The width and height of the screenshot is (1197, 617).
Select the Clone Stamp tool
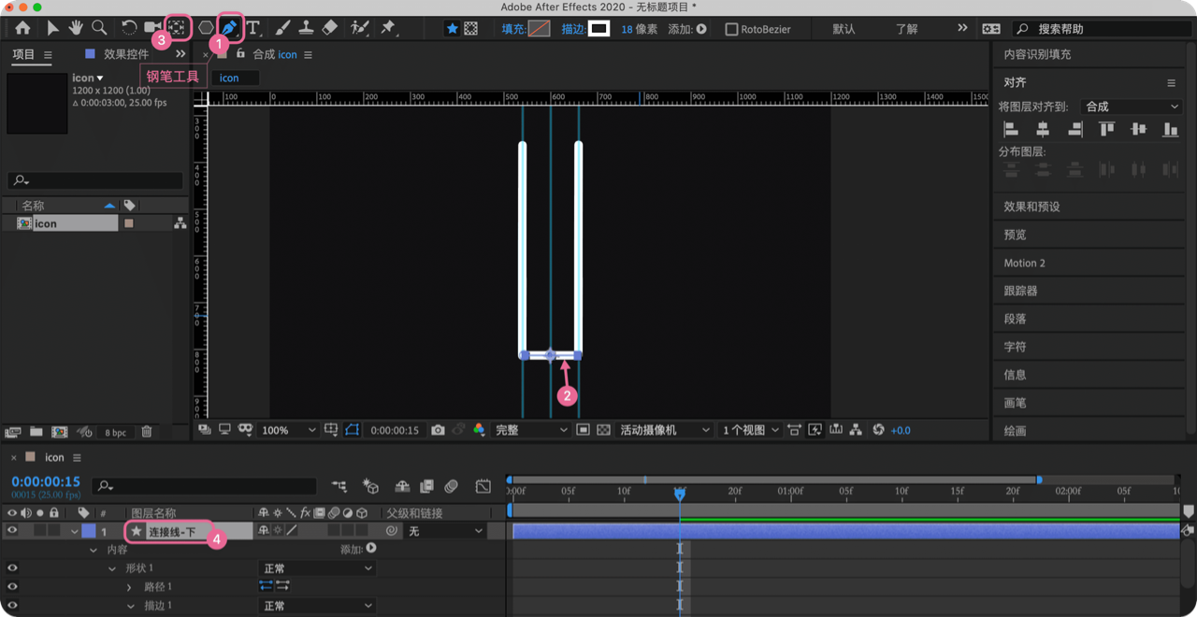point(306,29)
